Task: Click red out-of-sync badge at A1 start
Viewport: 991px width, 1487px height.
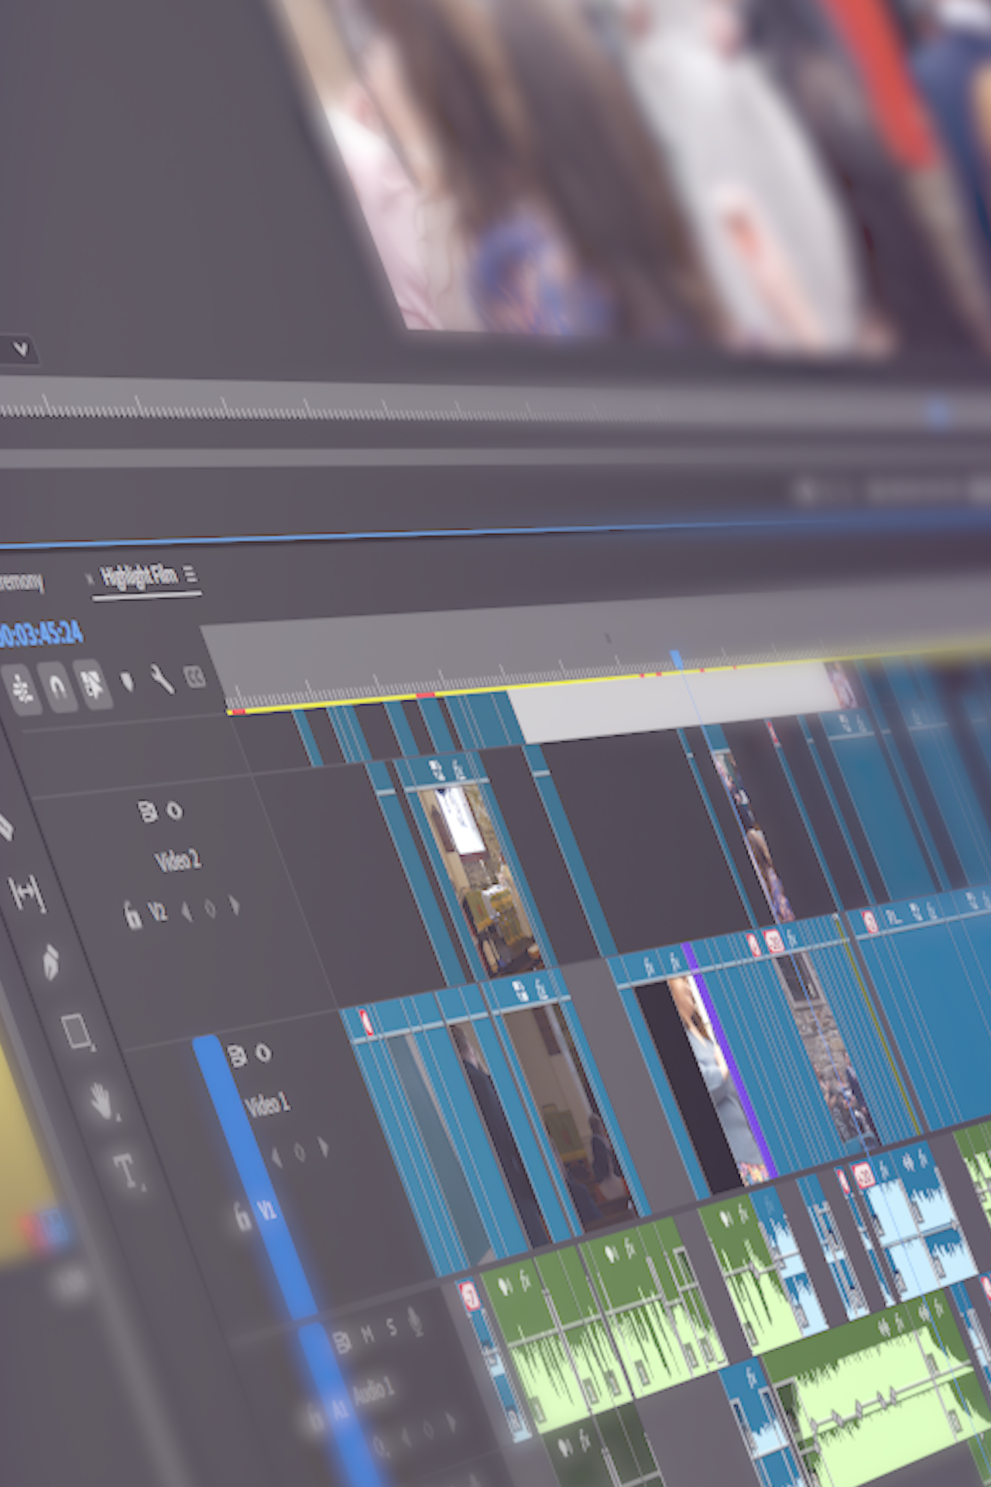Action: [469, 1296]
